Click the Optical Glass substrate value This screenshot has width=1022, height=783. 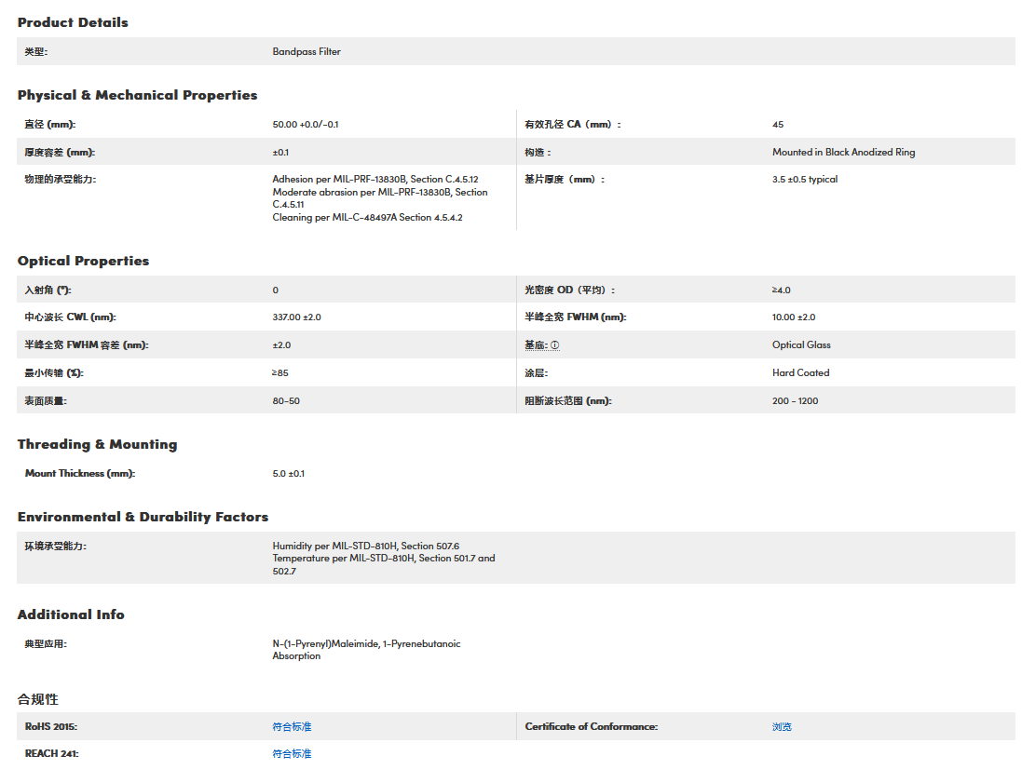click(x=801, y=344)
